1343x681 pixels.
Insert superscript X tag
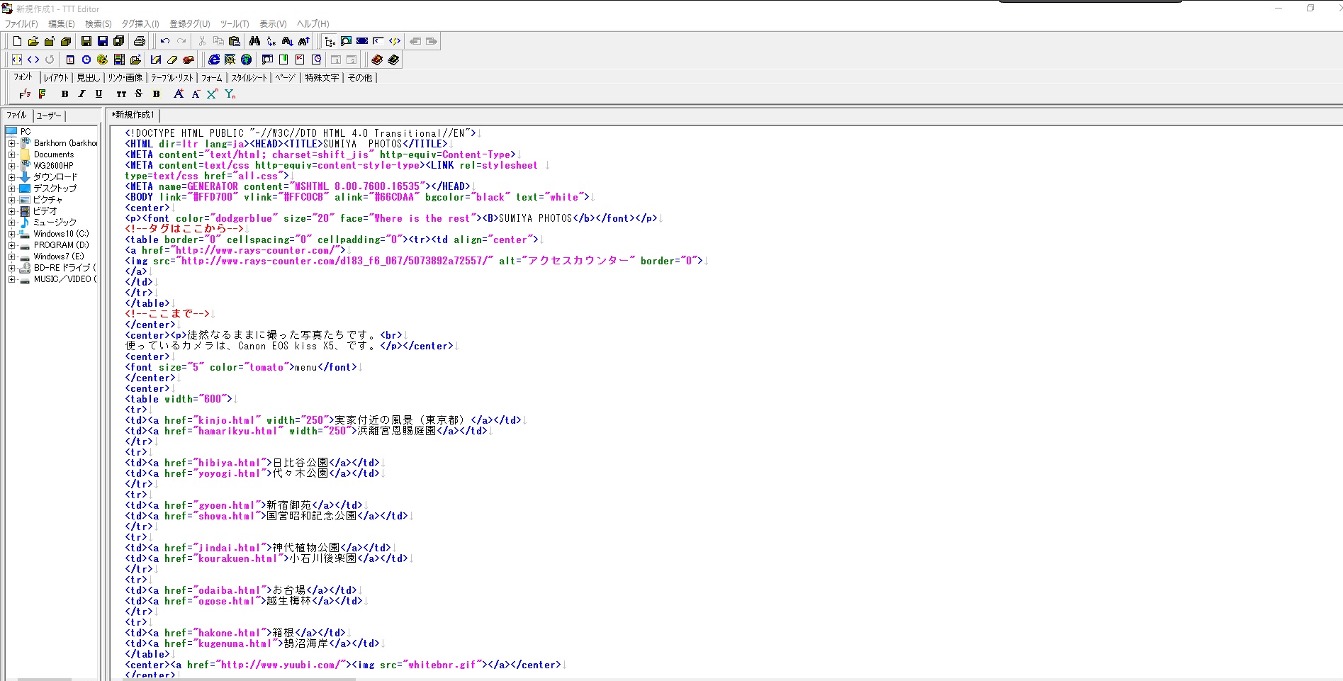212,94
